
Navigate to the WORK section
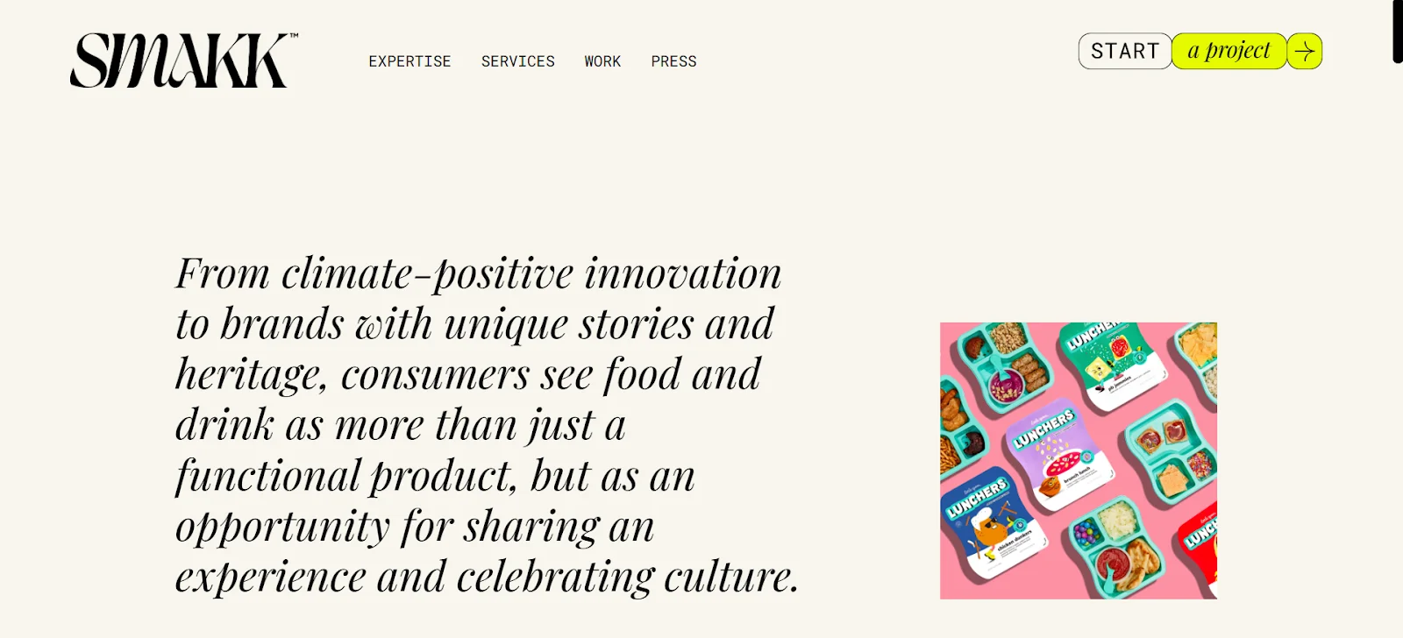602,61
